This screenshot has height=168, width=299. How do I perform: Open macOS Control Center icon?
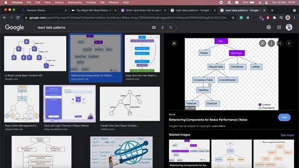266,2
